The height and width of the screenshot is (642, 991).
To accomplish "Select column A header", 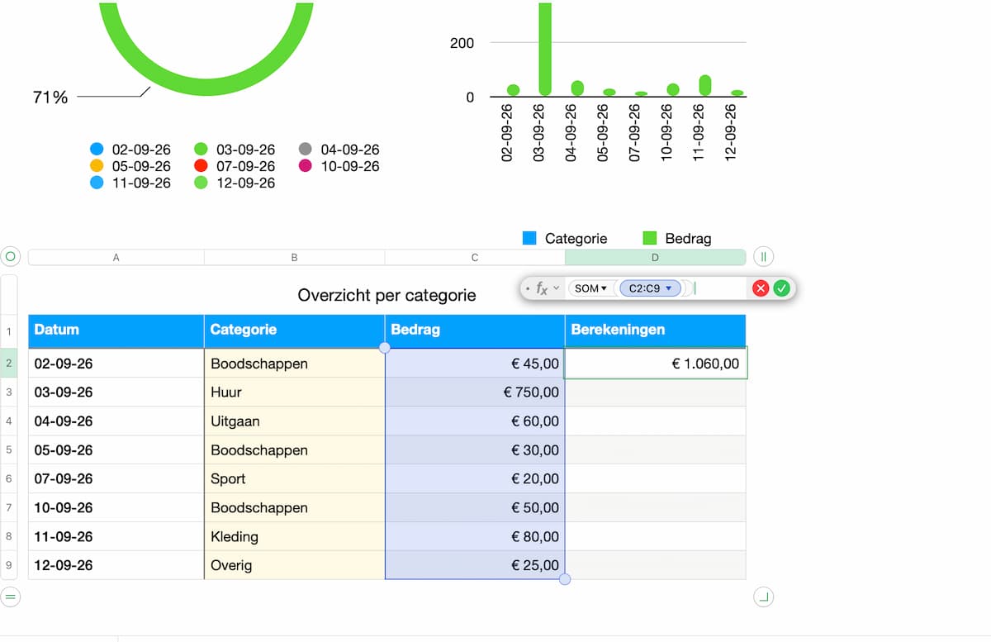I will point(116,257).
